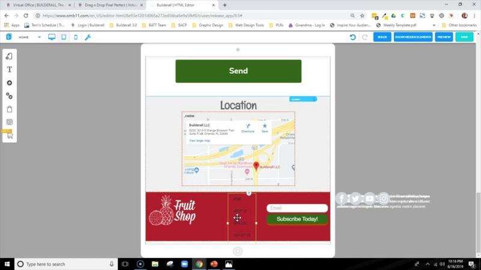This screenshot has height=270, width=481.
Task: Select the desktop view icon
Action: point(52,37)
